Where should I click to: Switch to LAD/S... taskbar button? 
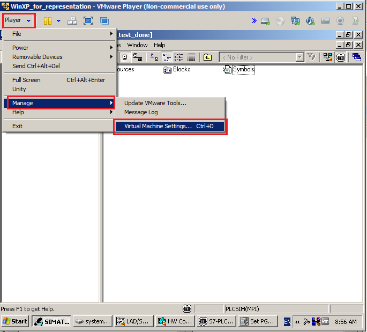[133, 321]
